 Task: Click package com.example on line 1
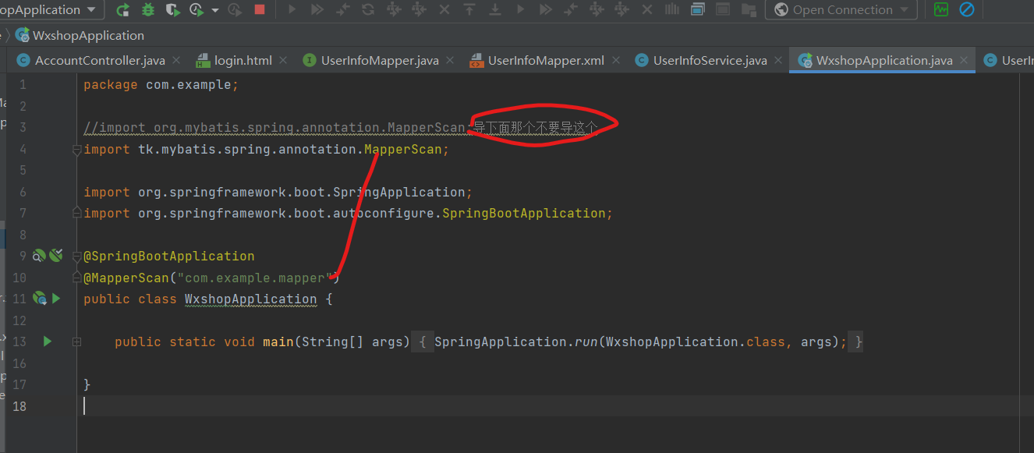pyautogui.click(x=161, y=84)
